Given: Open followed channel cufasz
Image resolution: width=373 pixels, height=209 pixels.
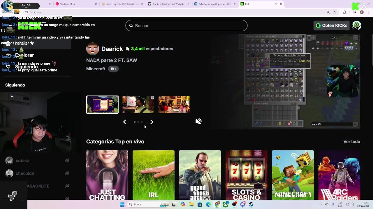Looking at the screenshot, I should pos(22,161).
